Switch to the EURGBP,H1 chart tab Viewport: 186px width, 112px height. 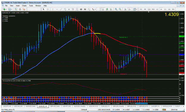155,106
